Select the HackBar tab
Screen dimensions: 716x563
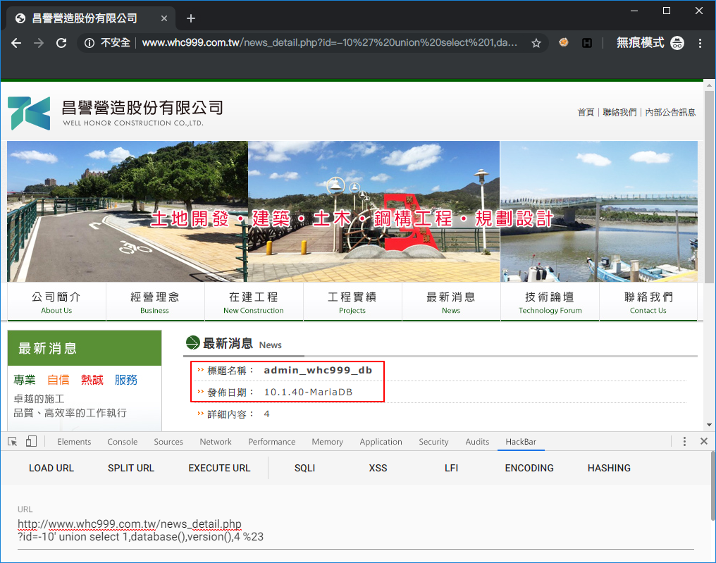(521, 442)
